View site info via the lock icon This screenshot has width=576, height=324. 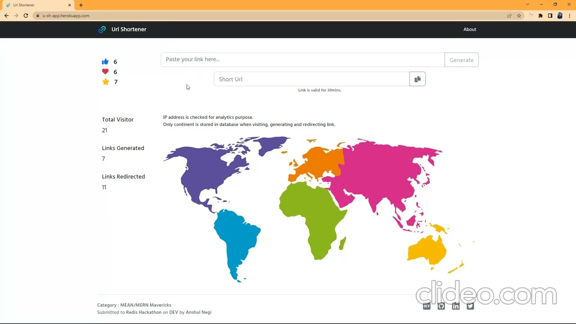coord(38,16)
